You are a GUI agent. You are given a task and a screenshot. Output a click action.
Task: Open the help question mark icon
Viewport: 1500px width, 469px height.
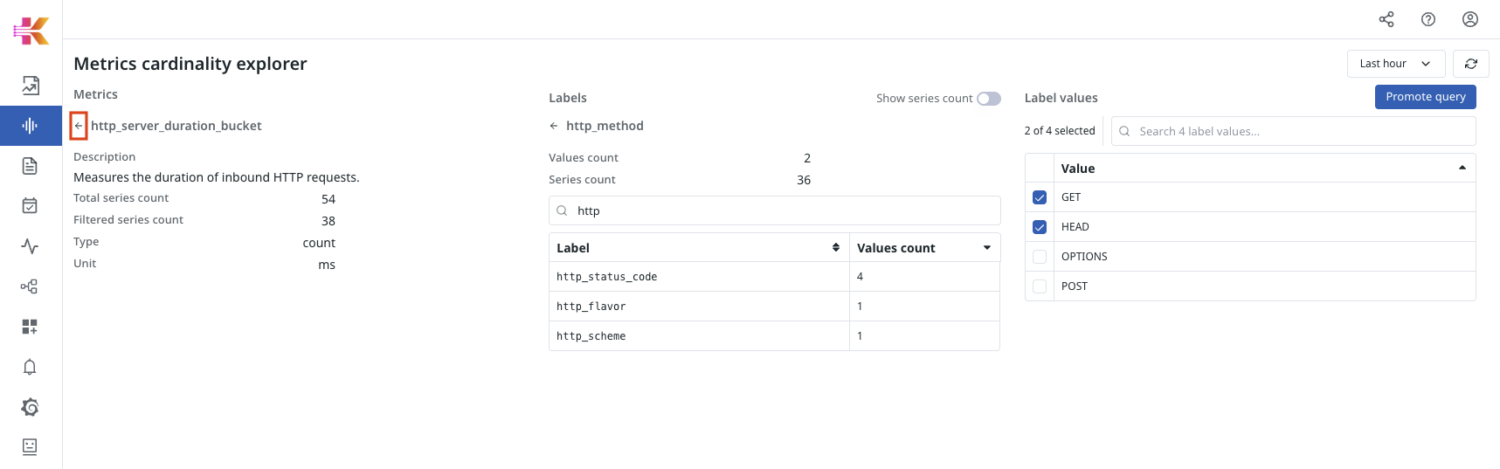pyautogui.click(x=1428, y=19)
